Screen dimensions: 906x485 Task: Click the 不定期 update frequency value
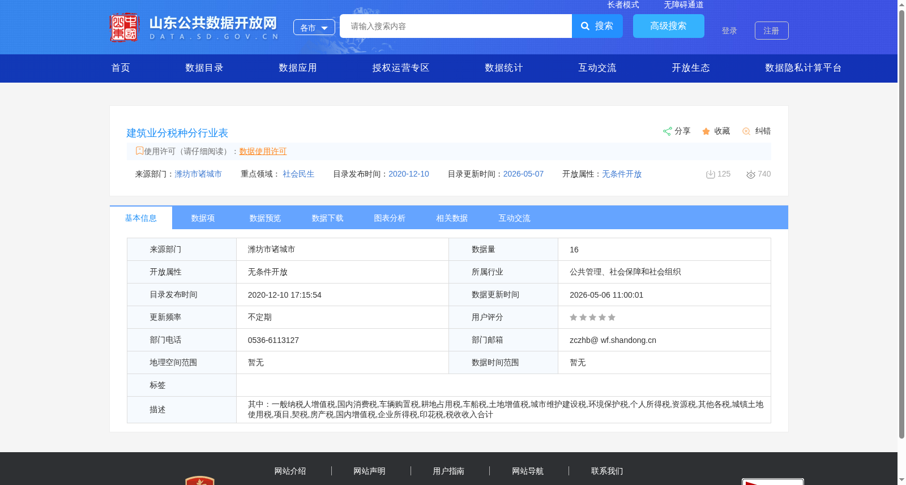[x=260, y=317]
